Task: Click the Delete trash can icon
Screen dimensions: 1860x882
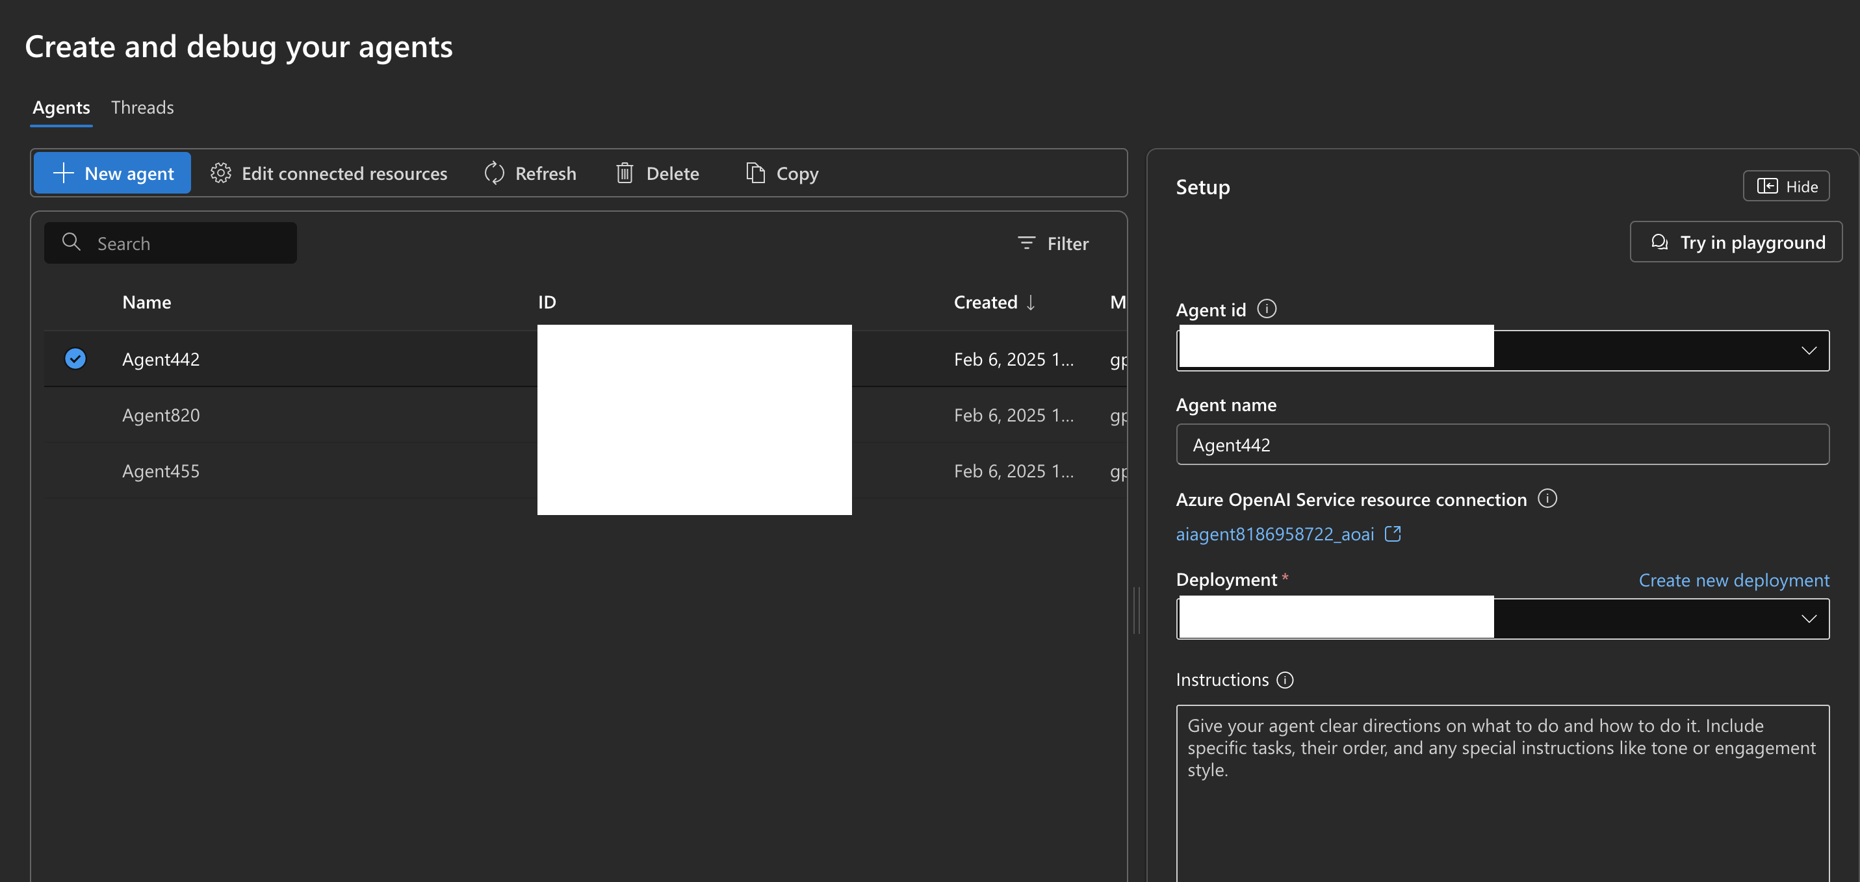Action: 625,173
